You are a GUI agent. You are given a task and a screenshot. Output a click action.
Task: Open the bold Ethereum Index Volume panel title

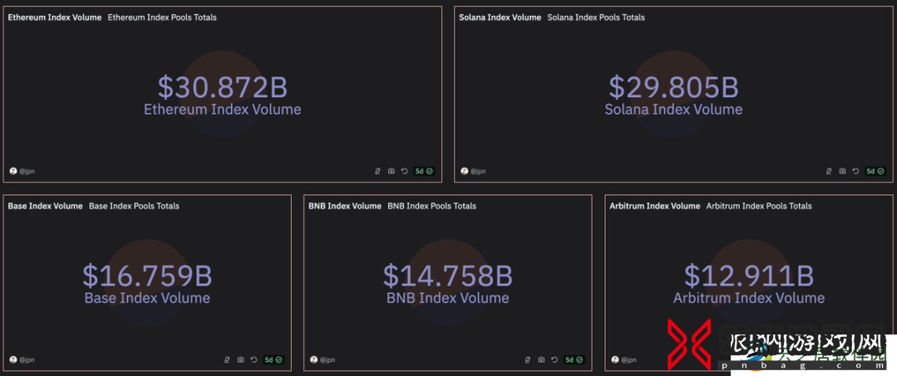tap(55, 17)
